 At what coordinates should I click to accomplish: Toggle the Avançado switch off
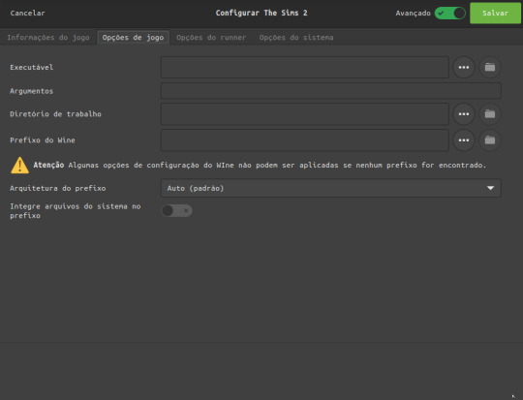coord(450,14)
